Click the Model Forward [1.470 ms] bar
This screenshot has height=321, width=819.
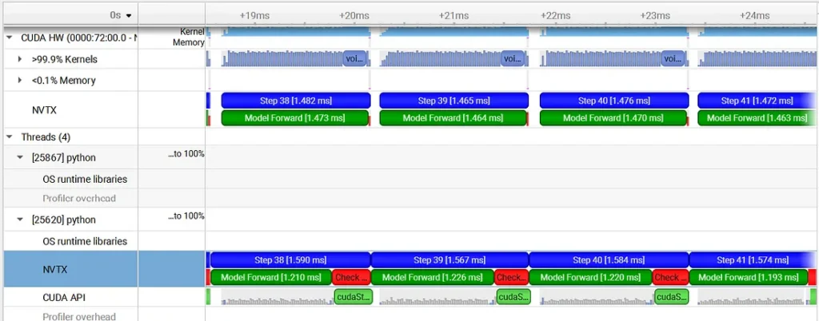[613, 118]
